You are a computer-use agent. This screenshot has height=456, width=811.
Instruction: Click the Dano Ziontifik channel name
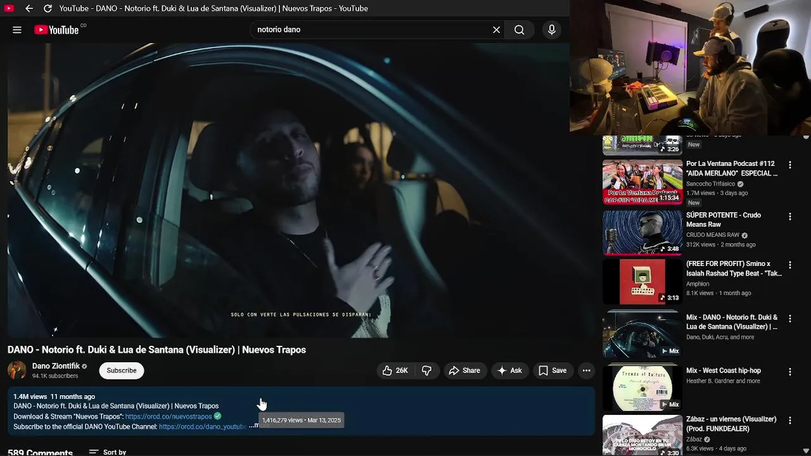point(56,366)
